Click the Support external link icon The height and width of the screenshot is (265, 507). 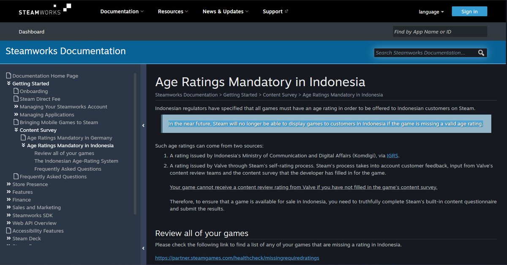click(x=286, y=11)
